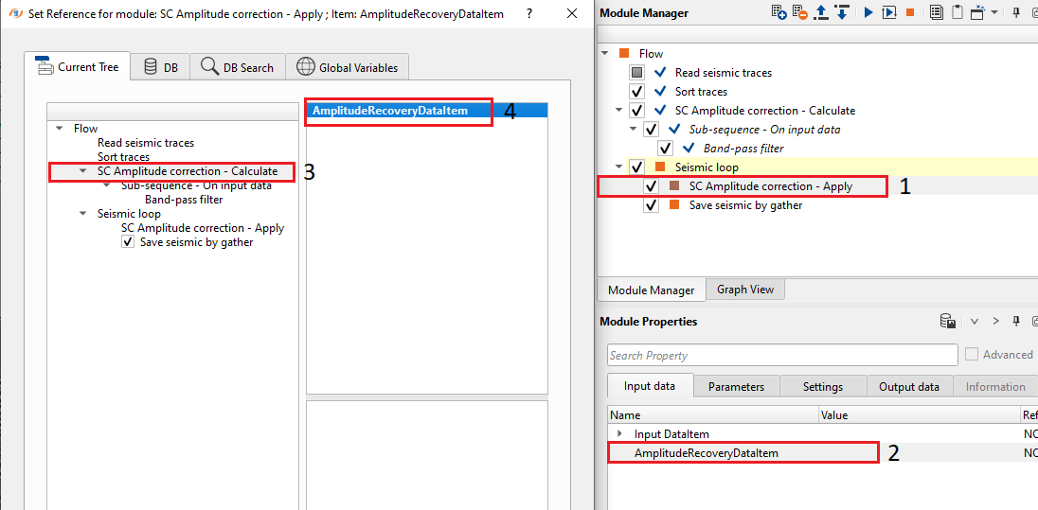Select the Input data tab
The height and width of the screenshot is (510, 1038).
[650, 386]
